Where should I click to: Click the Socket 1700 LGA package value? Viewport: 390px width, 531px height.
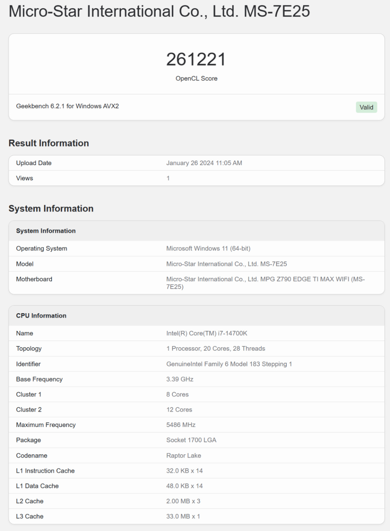(x=191, y=440)
